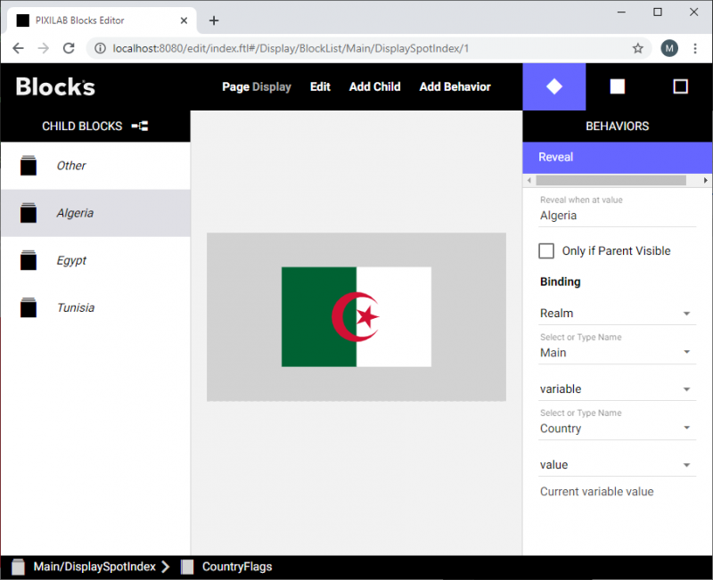Click the Main/DisplaySpotIndex breadcrumb icon
Screen dimensions: 713x580
pyautogui.click(x=18, y=567)
